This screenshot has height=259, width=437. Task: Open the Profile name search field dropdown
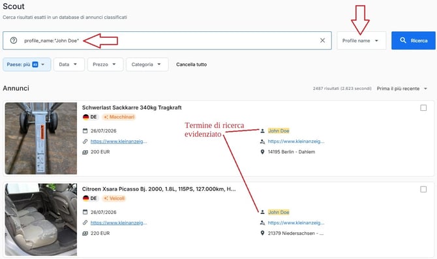[361, 40]
